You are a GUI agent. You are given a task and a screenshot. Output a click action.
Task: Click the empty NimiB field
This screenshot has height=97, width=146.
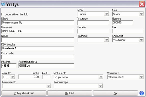tap(37, 40)
